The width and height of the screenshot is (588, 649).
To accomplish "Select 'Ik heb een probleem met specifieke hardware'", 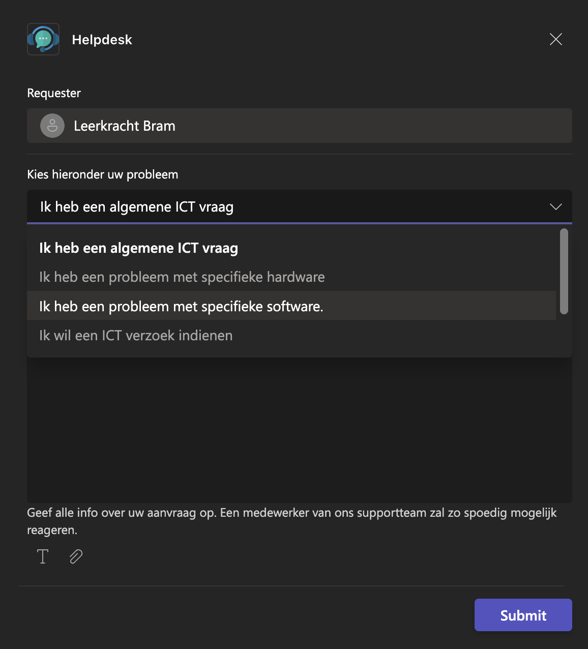I will pyautogui.click(x=182, y=277).
